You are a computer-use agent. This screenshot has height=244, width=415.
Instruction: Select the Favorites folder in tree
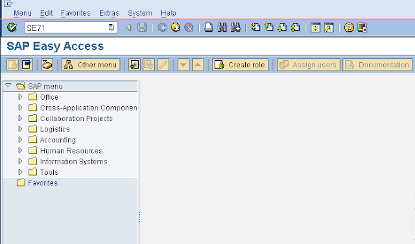coord(43,183)
